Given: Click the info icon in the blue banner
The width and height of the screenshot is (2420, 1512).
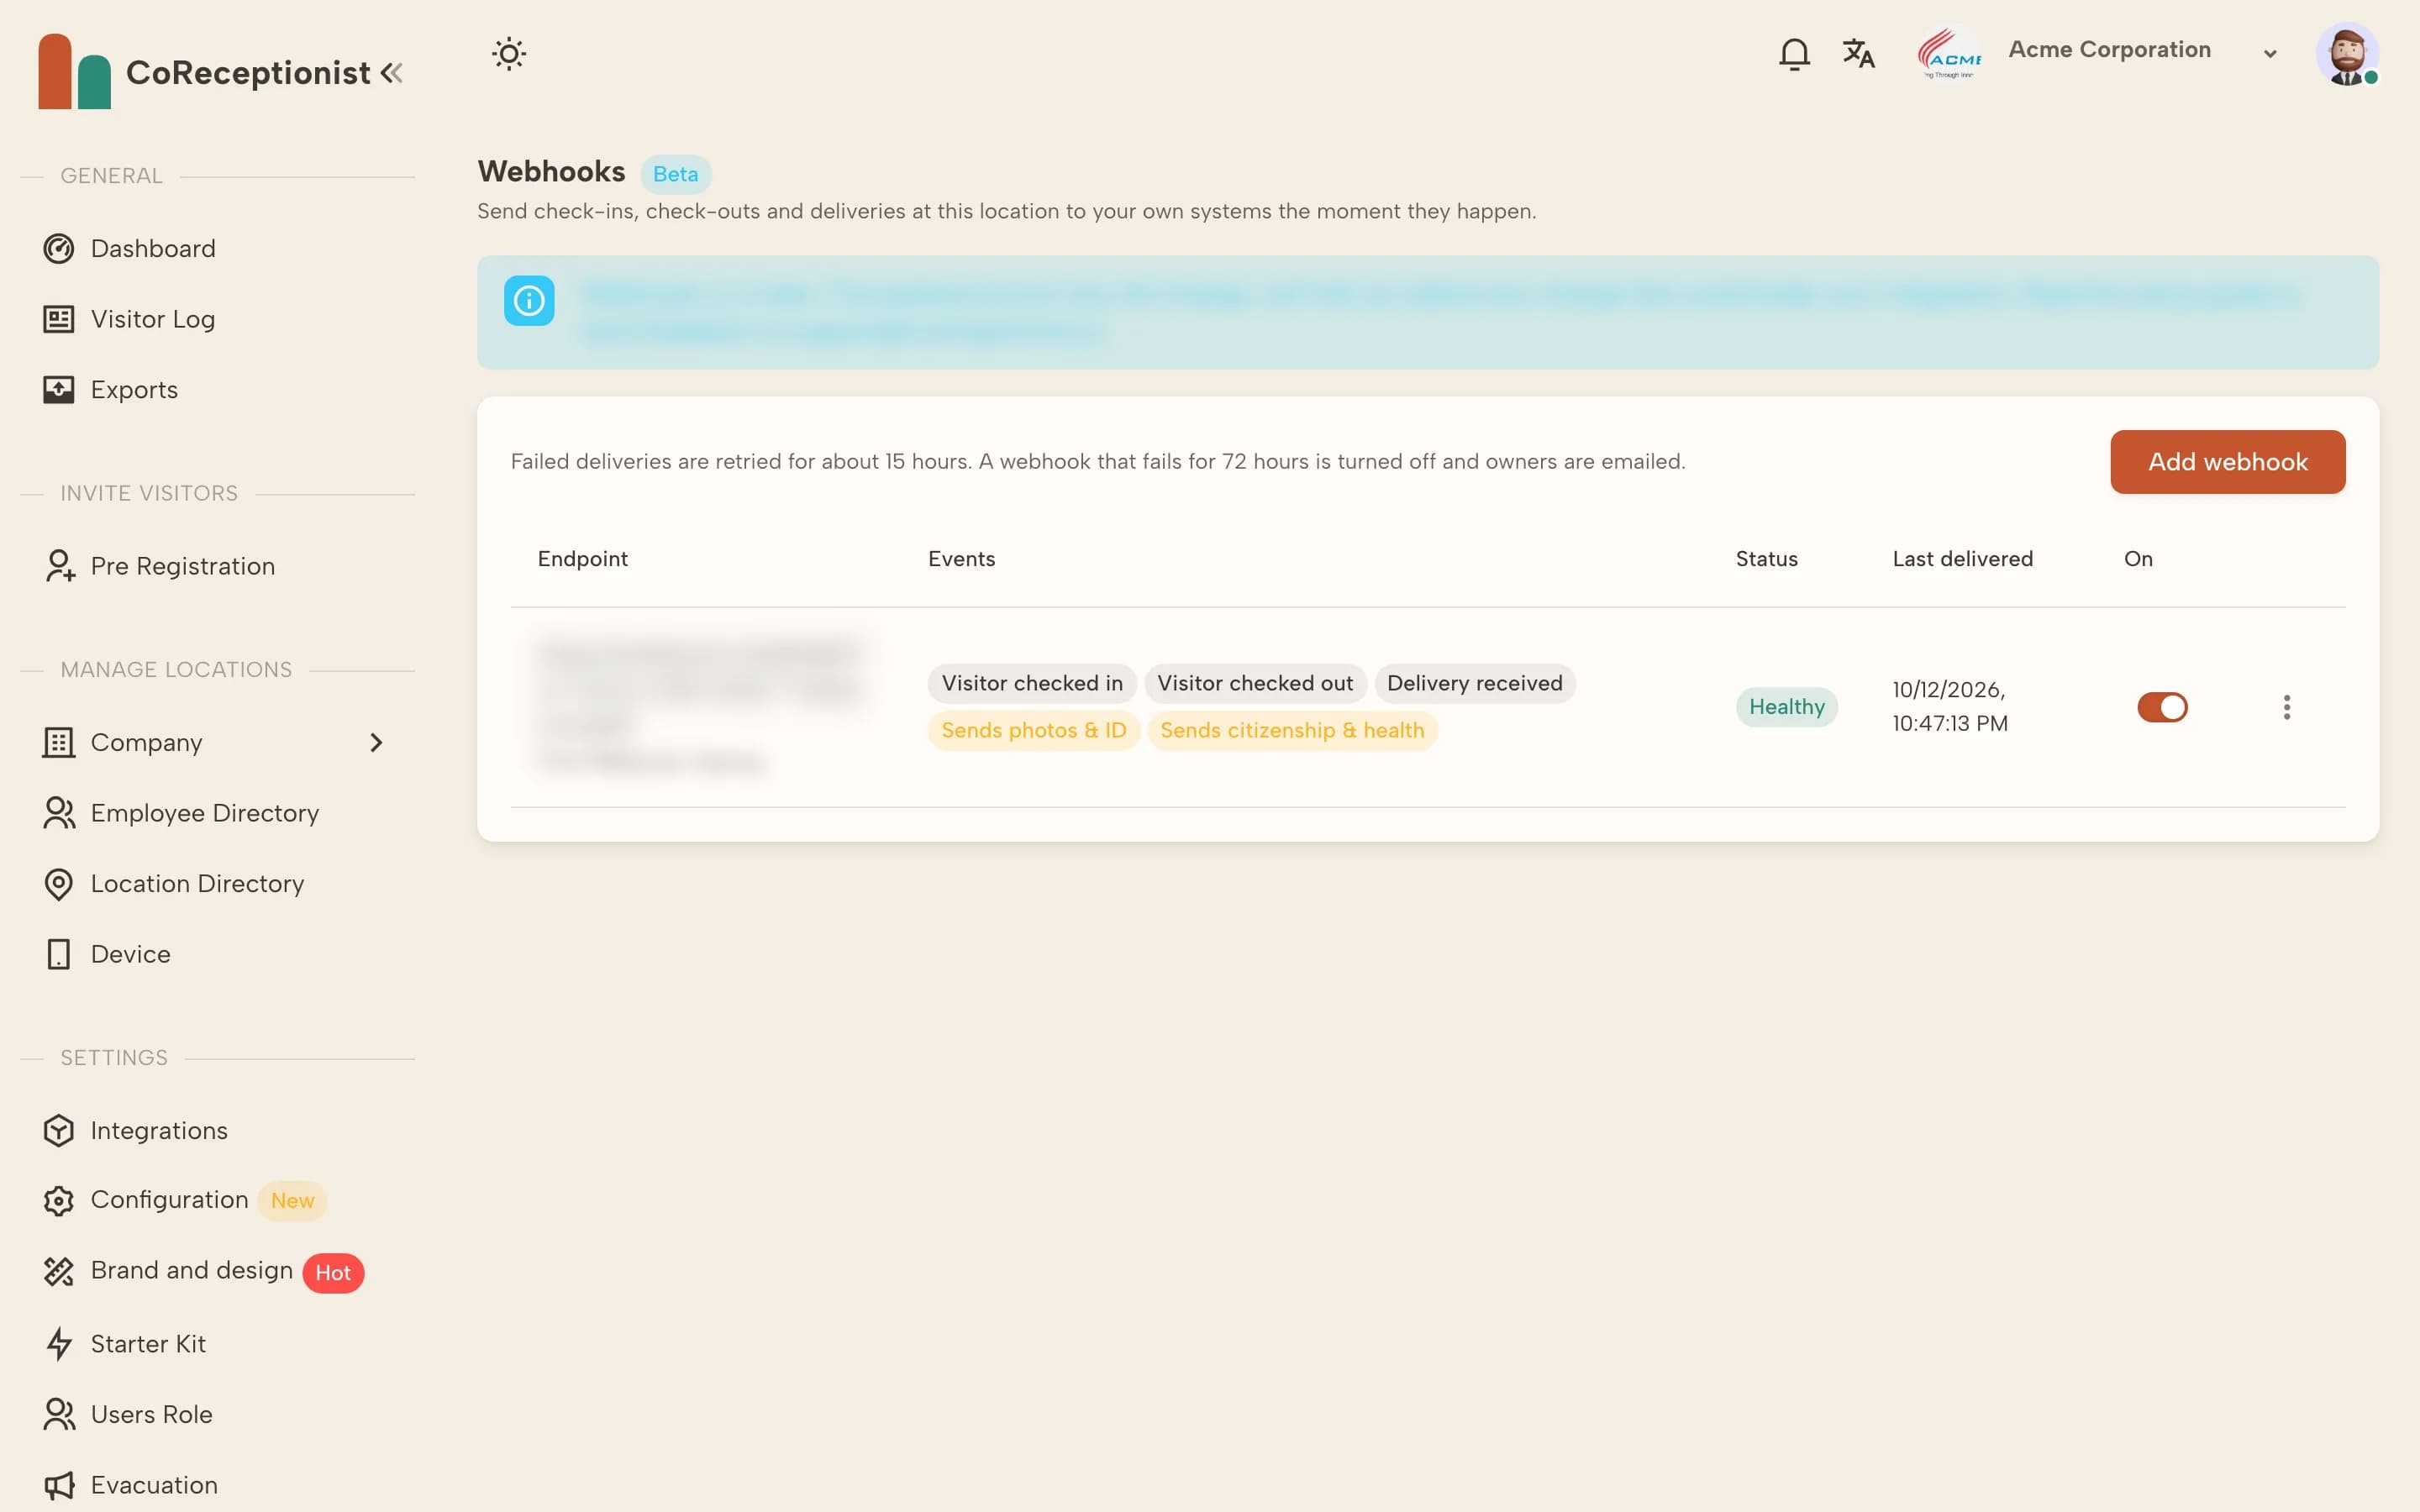Looking at the screenshot, I should 529,300.
